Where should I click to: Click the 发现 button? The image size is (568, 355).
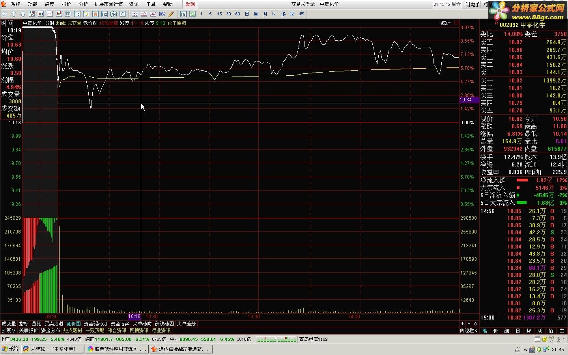[190, 4]
